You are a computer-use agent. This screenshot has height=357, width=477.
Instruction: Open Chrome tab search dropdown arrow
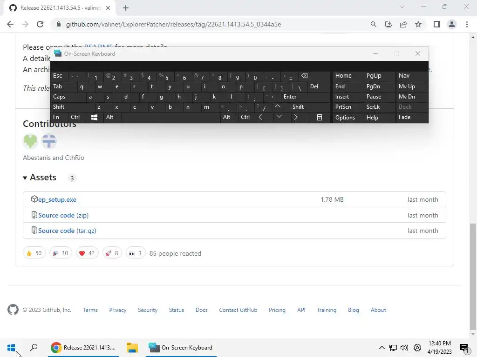pos(402,7)
